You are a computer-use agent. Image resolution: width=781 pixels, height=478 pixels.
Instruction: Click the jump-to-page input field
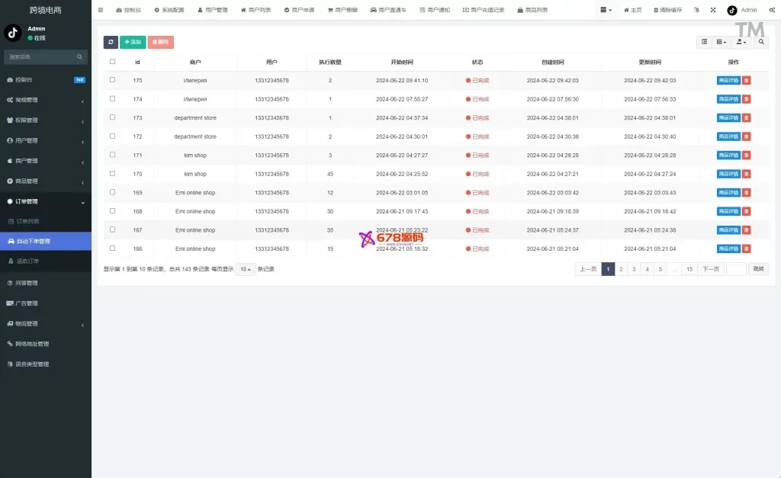736,269
